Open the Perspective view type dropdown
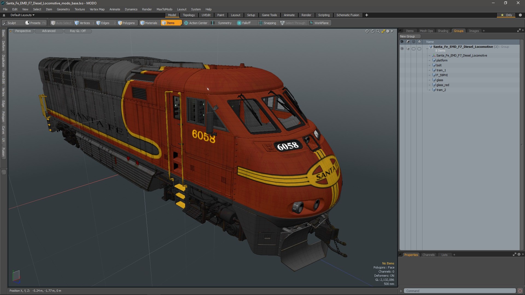Viewport: 525px width, 295px height. point(23,31)
